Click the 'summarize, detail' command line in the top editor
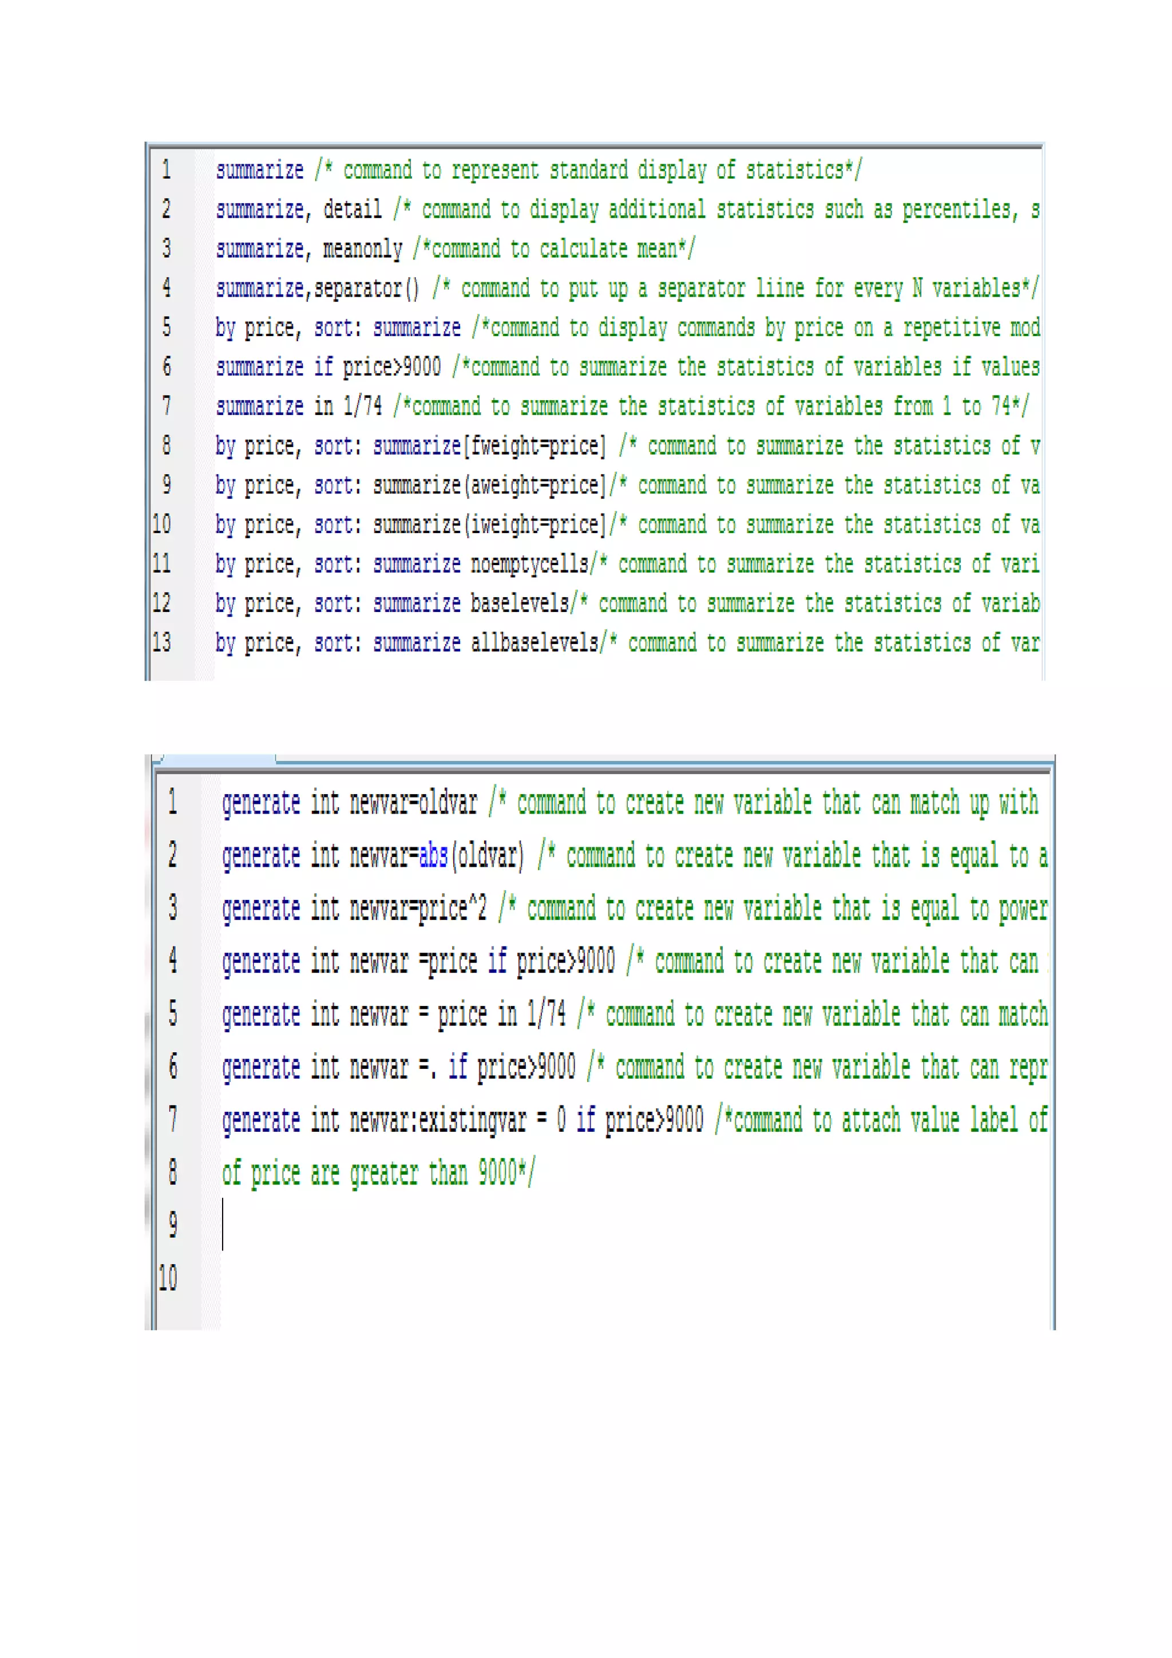This screenshot has width=1172, height=1658. click(628, 210)
